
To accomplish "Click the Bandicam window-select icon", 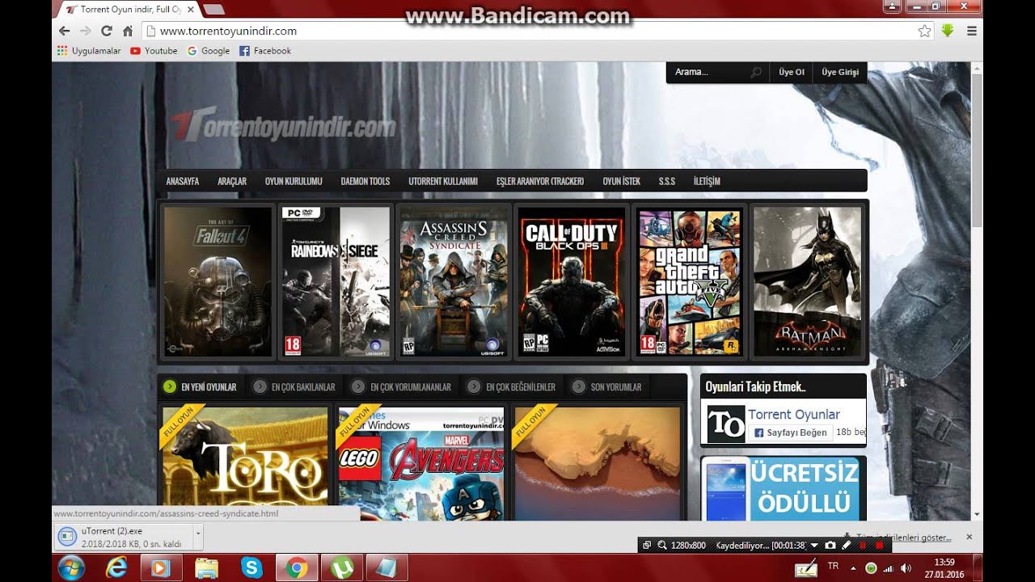I will click(x=647, y=546).
